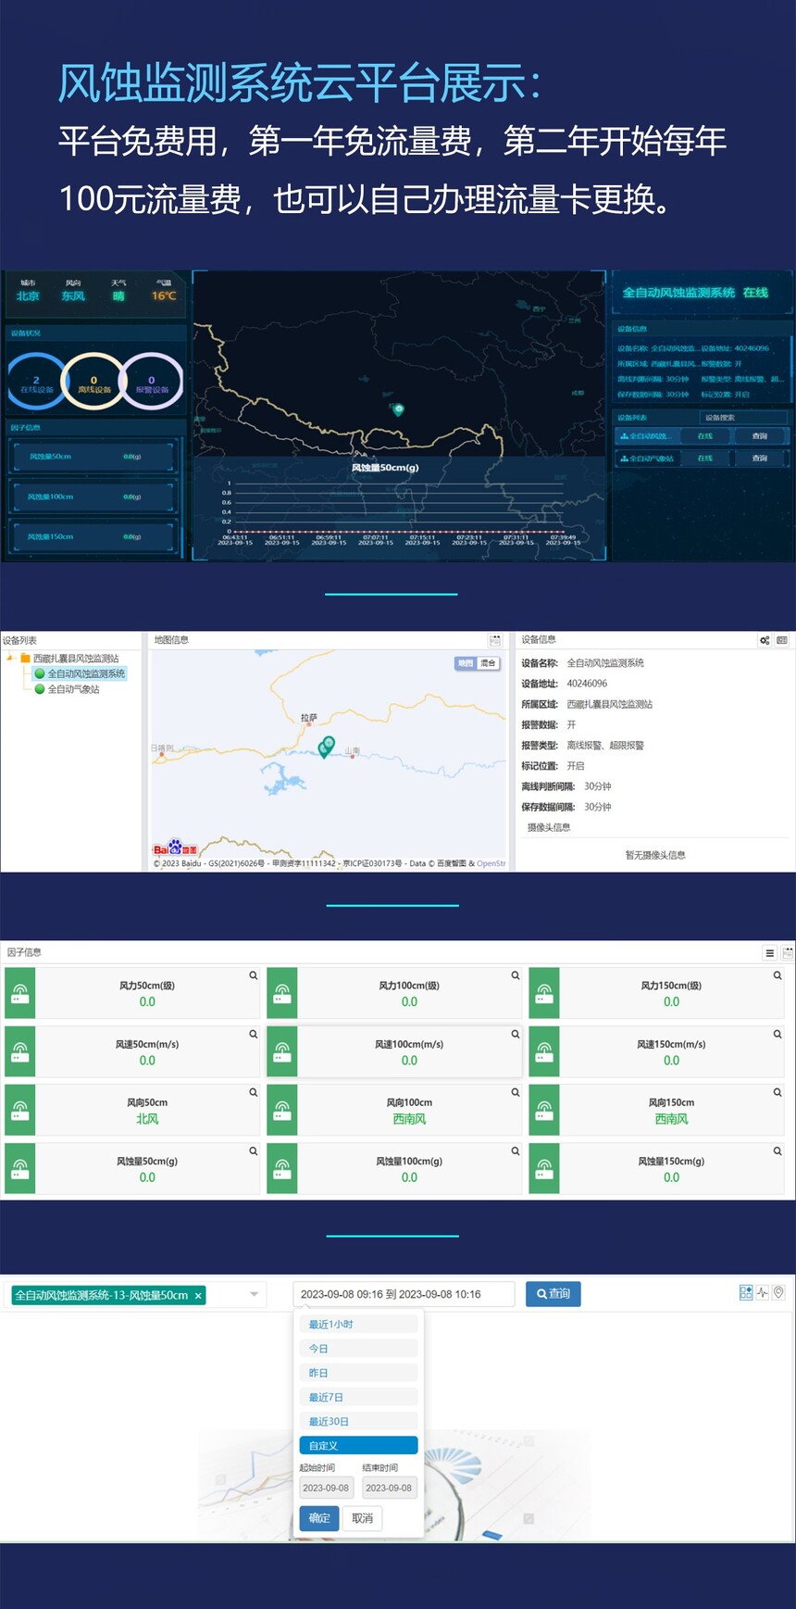The height and width of the screenshot is (1609, 796).
Task: Remove the 全自动风蚀监测系统-13-风蚀量50cm tag
Action: coord(198,1295)
